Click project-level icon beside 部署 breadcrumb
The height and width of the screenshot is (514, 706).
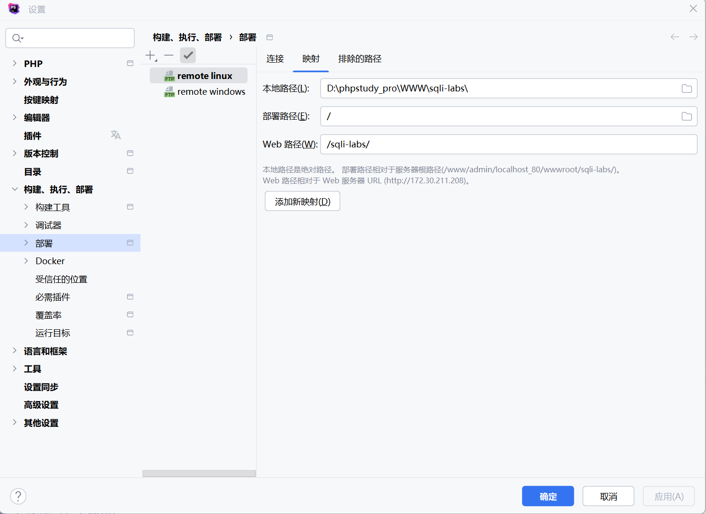270,37
